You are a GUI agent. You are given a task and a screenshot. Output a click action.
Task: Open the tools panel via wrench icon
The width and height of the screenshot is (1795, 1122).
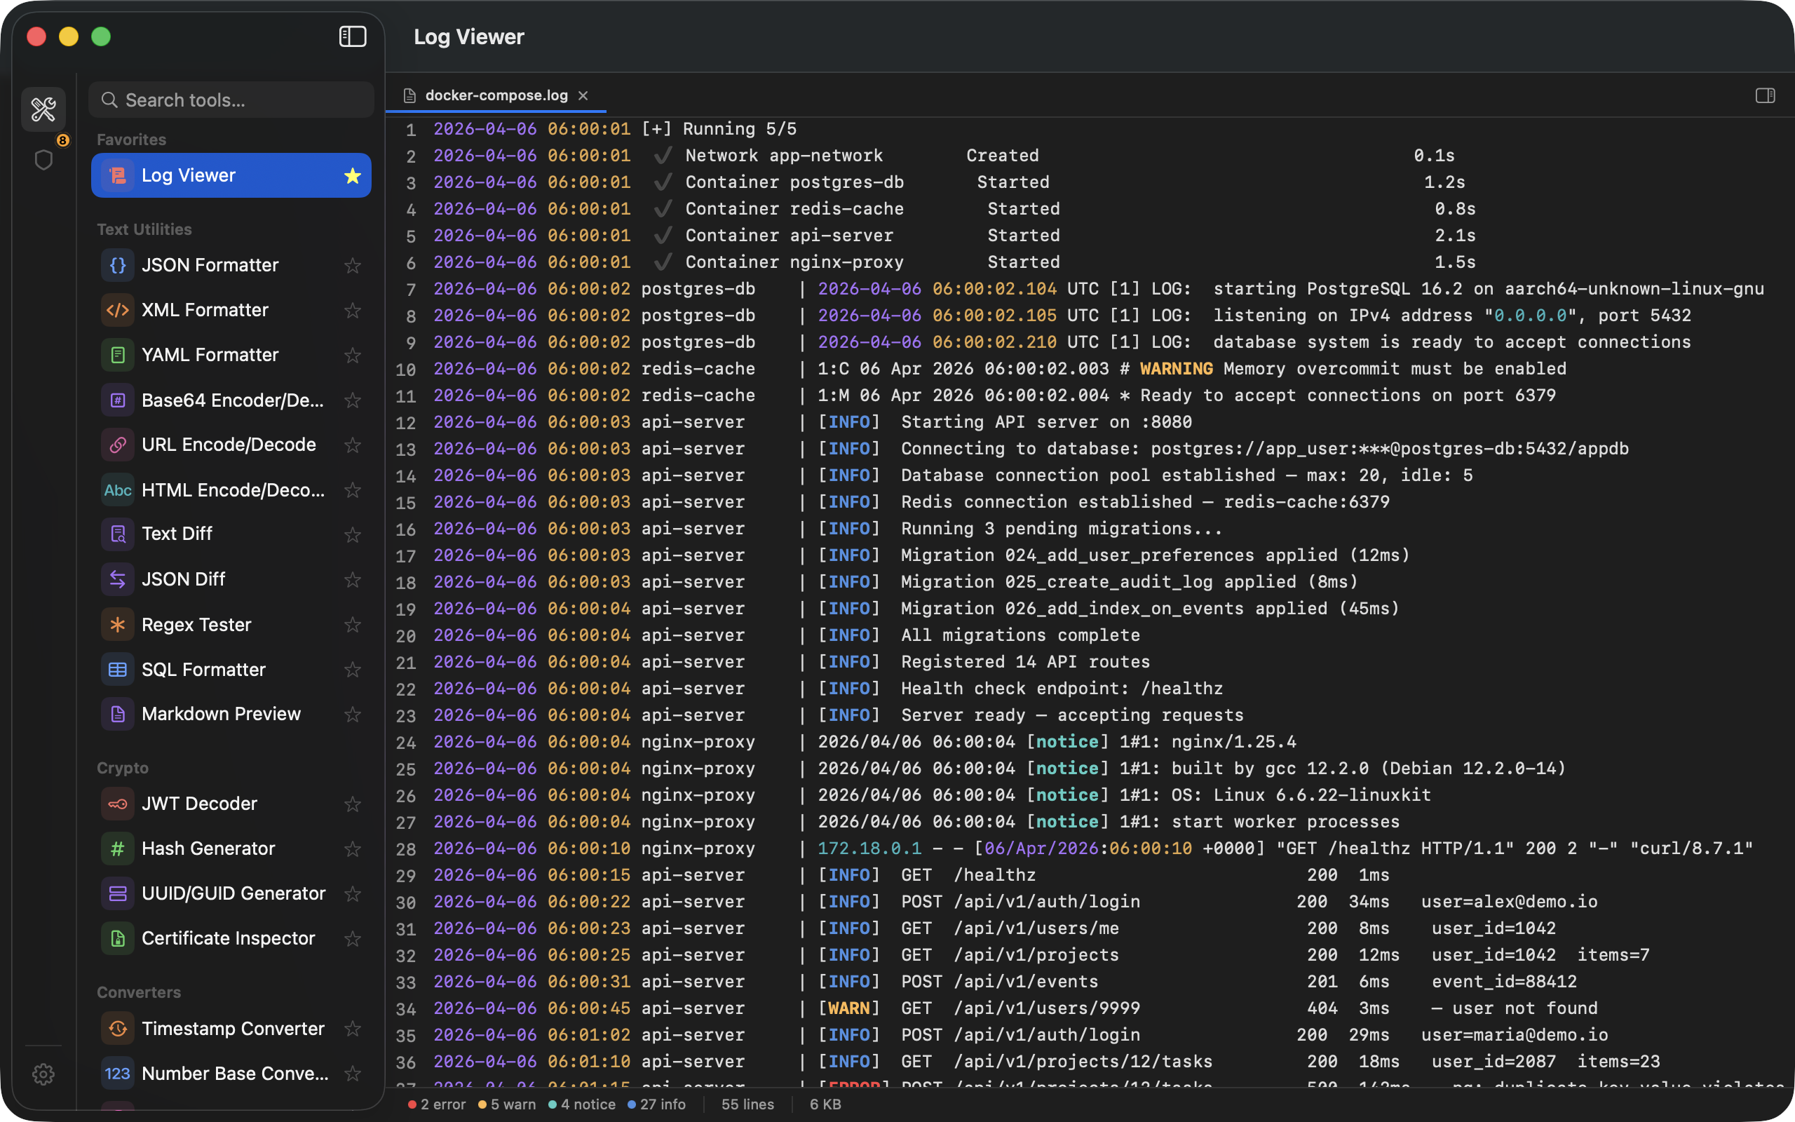43,109
